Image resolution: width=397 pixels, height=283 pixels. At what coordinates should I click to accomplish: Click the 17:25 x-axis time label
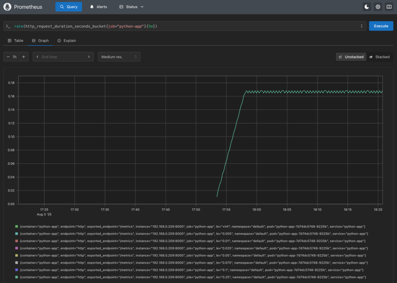coord(44,209)
